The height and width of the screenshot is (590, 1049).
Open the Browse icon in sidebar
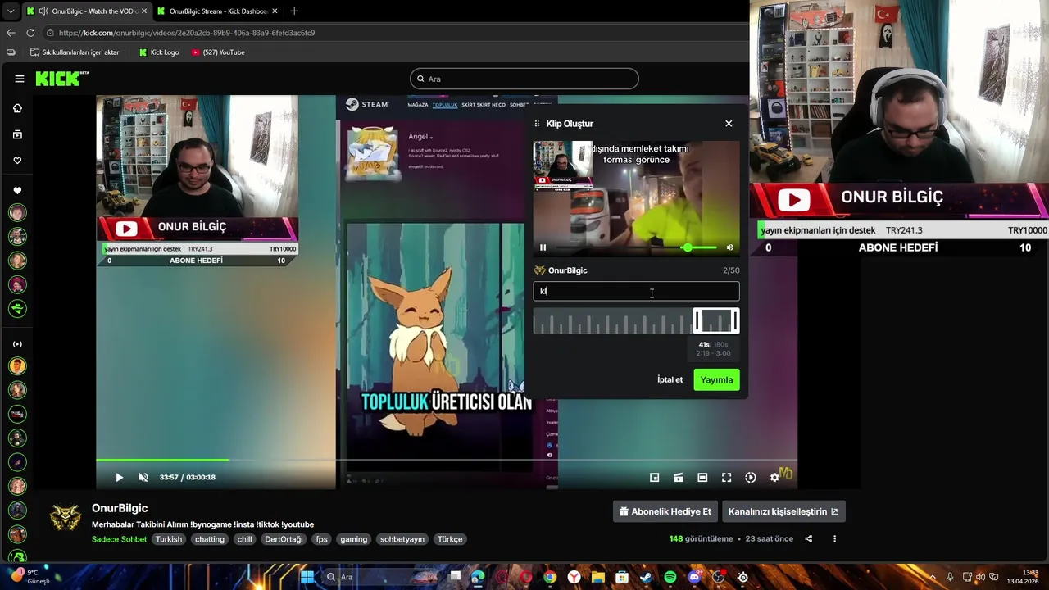[17, 134]
